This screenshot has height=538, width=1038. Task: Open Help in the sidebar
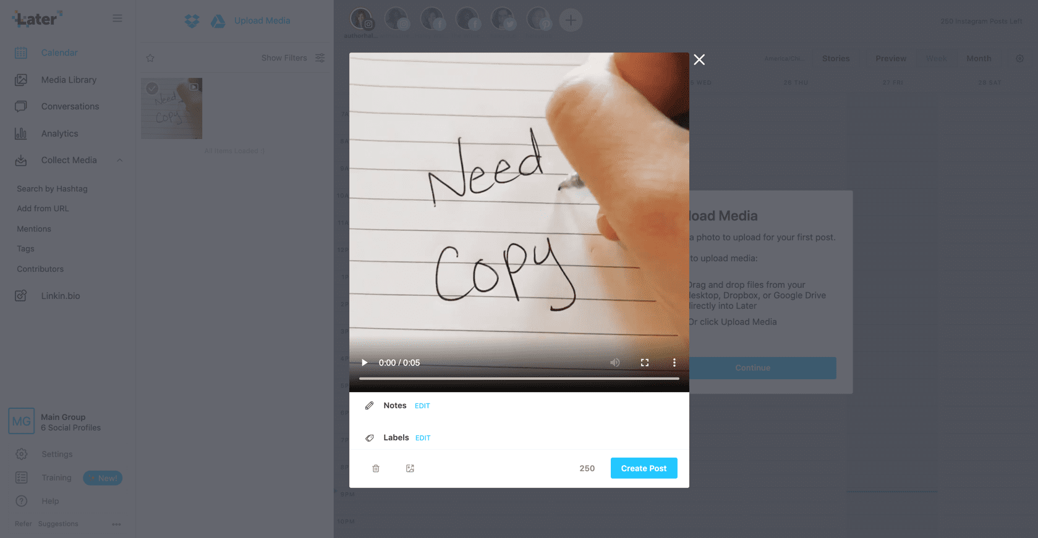(x=50, y=502)
